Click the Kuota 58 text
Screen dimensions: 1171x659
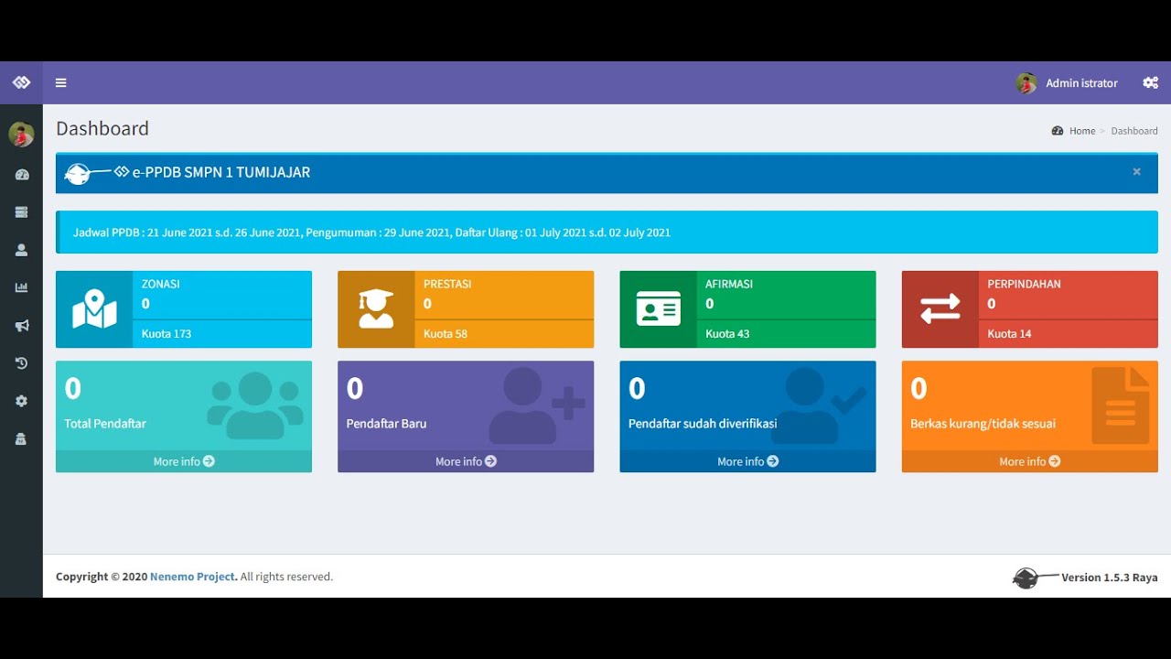tap(446, 334)
